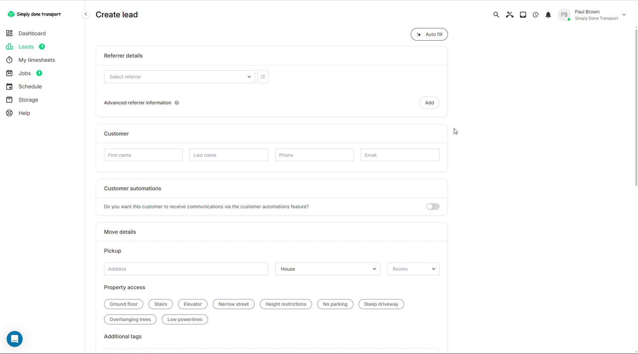Toggle the Ground floor access tag
Viewport: 638px width, 354px height.
[124, 304]
